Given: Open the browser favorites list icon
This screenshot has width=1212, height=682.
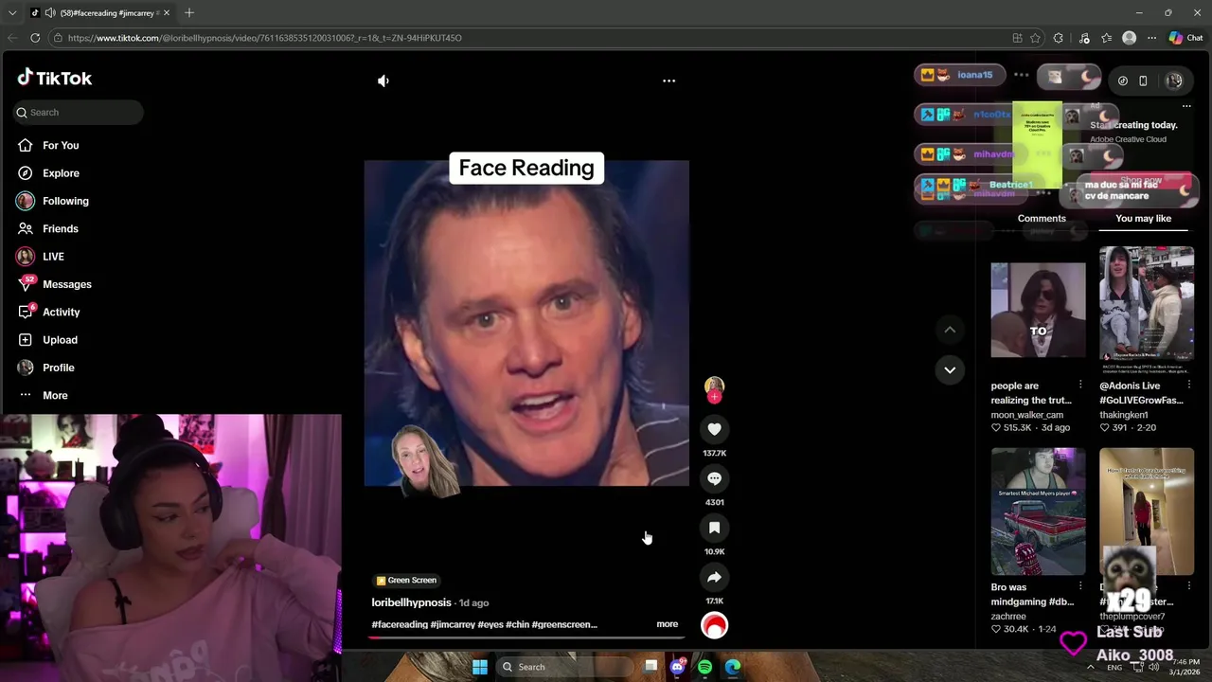Looking at the screenshot, I should click(x=1106, y=38).
